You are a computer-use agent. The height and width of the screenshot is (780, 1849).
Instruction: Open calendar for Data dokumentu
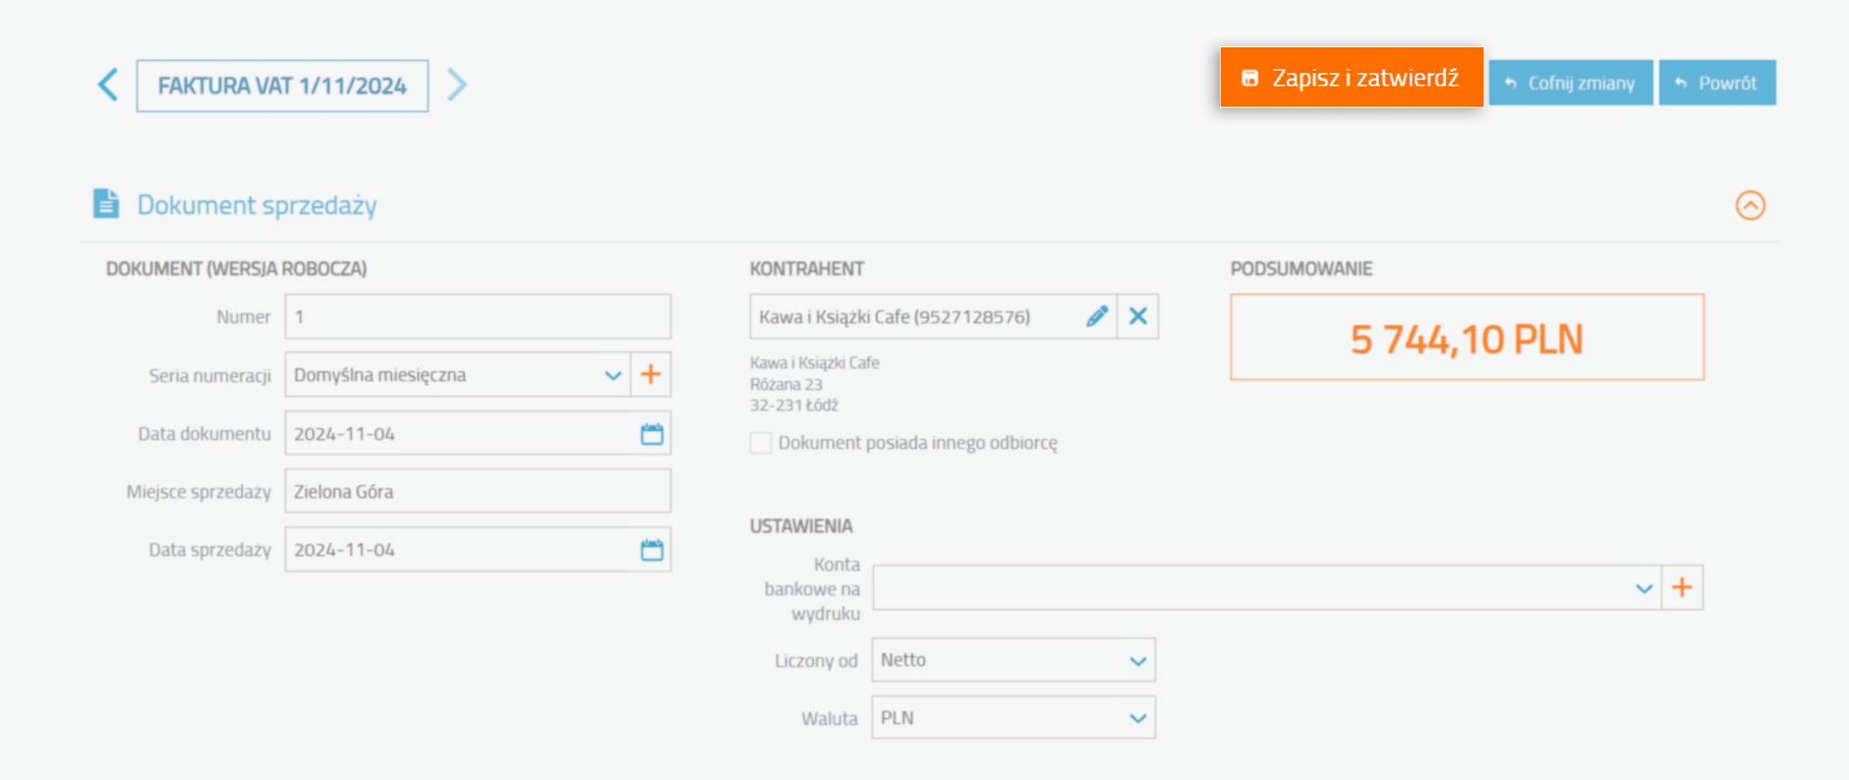tap(652, 433)
